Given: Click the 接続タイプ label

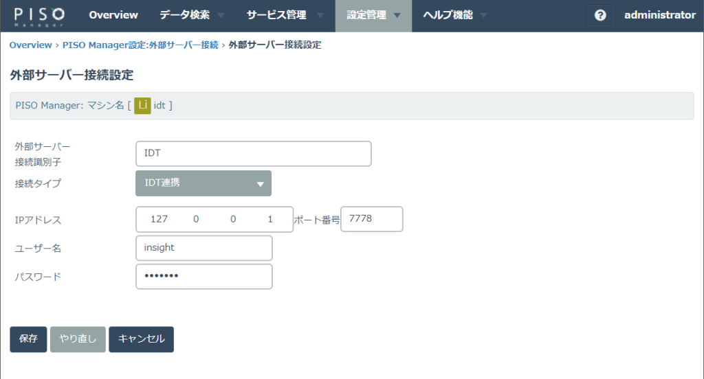Looking at the screenshot, I should [x=38, y=183].
